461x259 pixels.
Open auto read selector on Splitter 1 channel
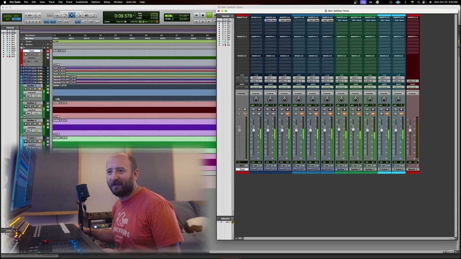pyautogui.click(x=341, y=87)
